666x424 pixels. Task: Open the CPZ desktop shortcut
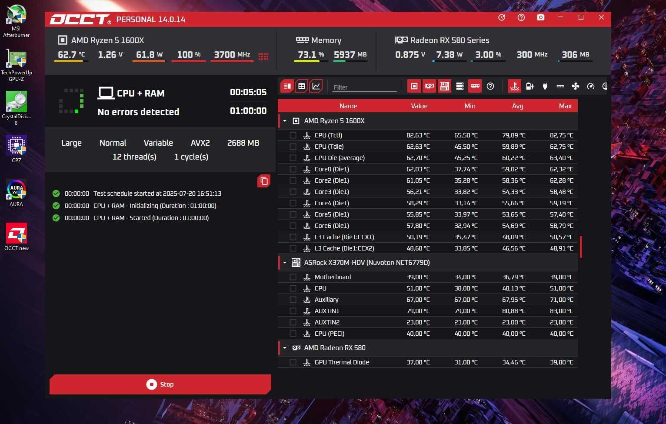(16, 149)
